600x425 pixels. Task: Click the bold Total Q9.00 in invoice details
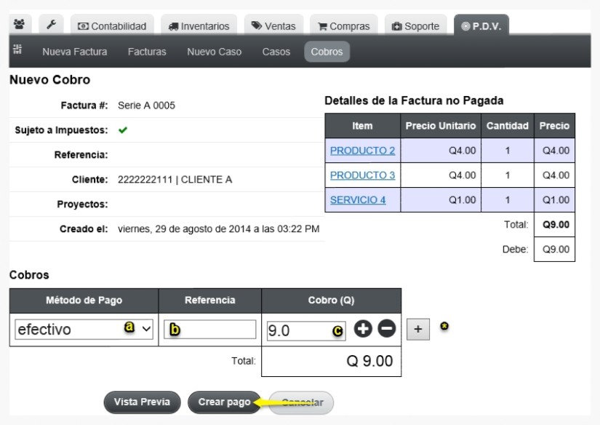(556, 225)
